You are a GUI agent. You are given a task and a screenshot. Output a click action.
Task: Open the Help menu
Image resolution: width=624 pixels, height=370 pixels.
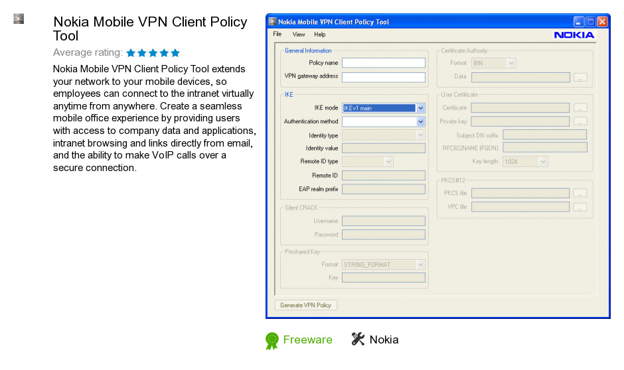click(319, 34)
